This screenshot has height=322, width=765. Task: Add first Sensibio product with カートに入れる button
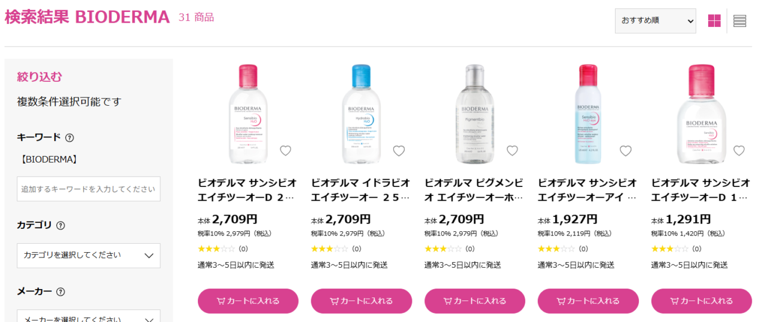pos(248,301)
